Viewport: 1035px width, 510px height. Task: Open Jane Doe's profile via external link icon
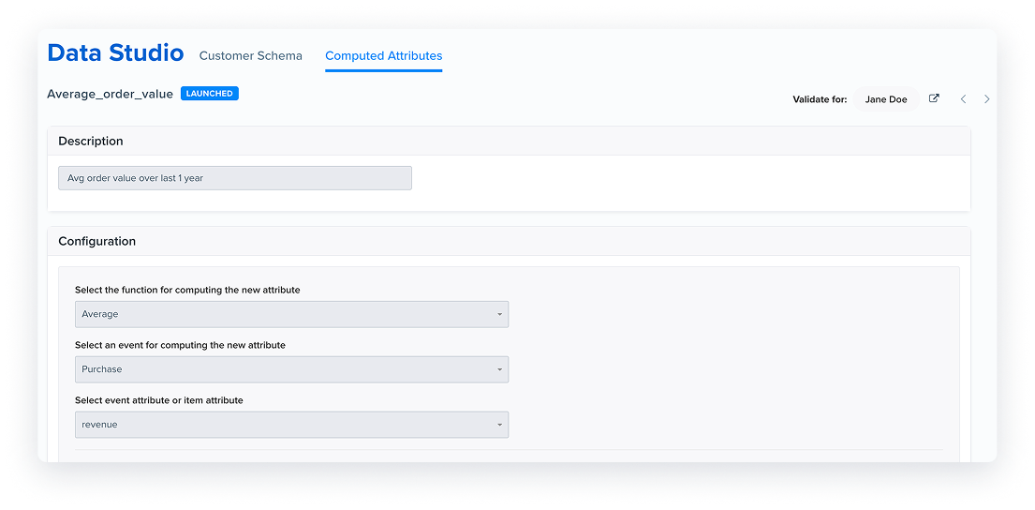click(x=934, y=98)
